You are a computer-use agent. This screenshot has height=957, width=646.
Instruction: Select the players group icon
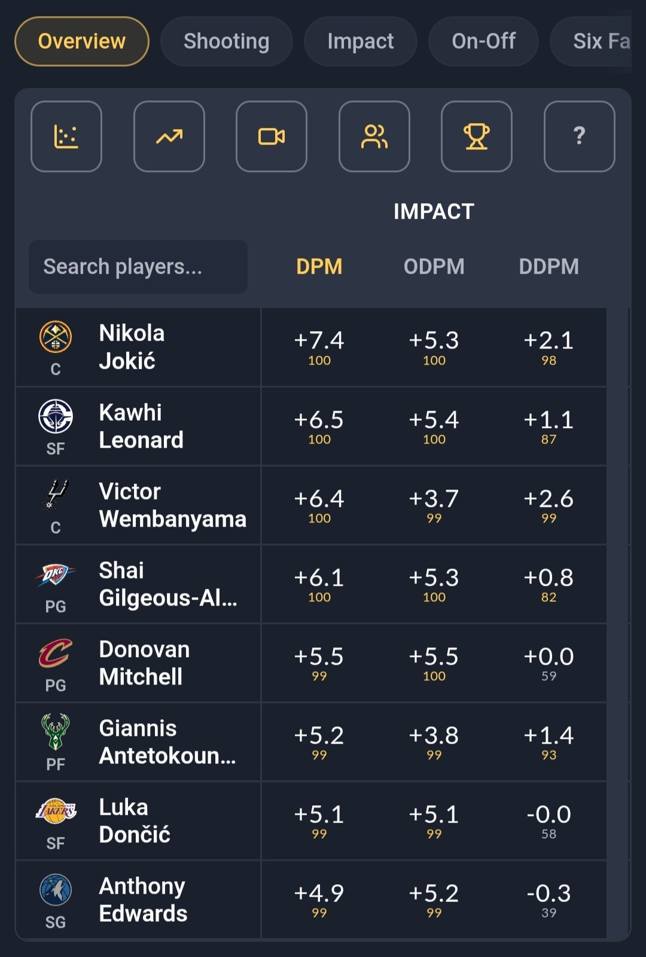[374, 136]
